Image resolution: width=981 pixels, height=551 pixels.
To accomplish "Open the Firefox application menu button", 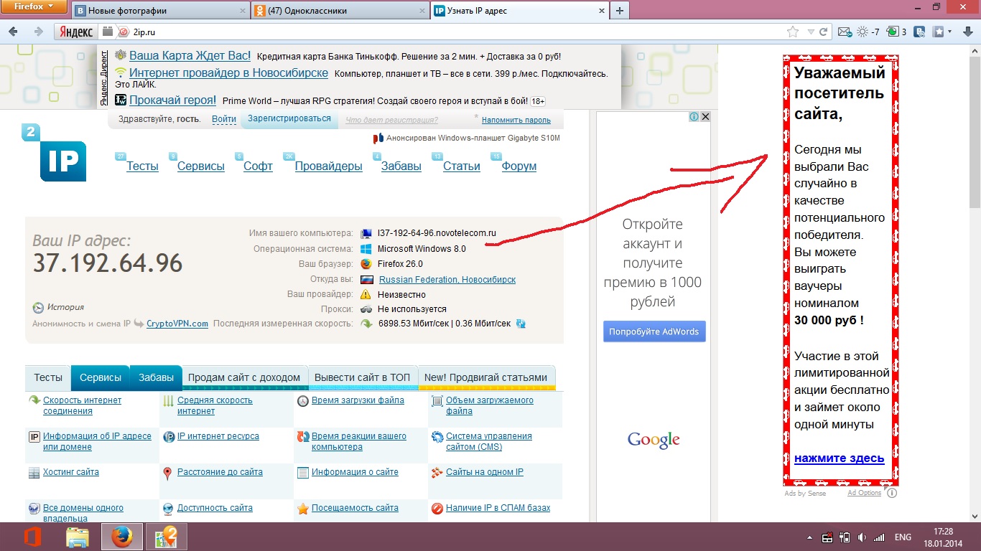I will point(34,8).
